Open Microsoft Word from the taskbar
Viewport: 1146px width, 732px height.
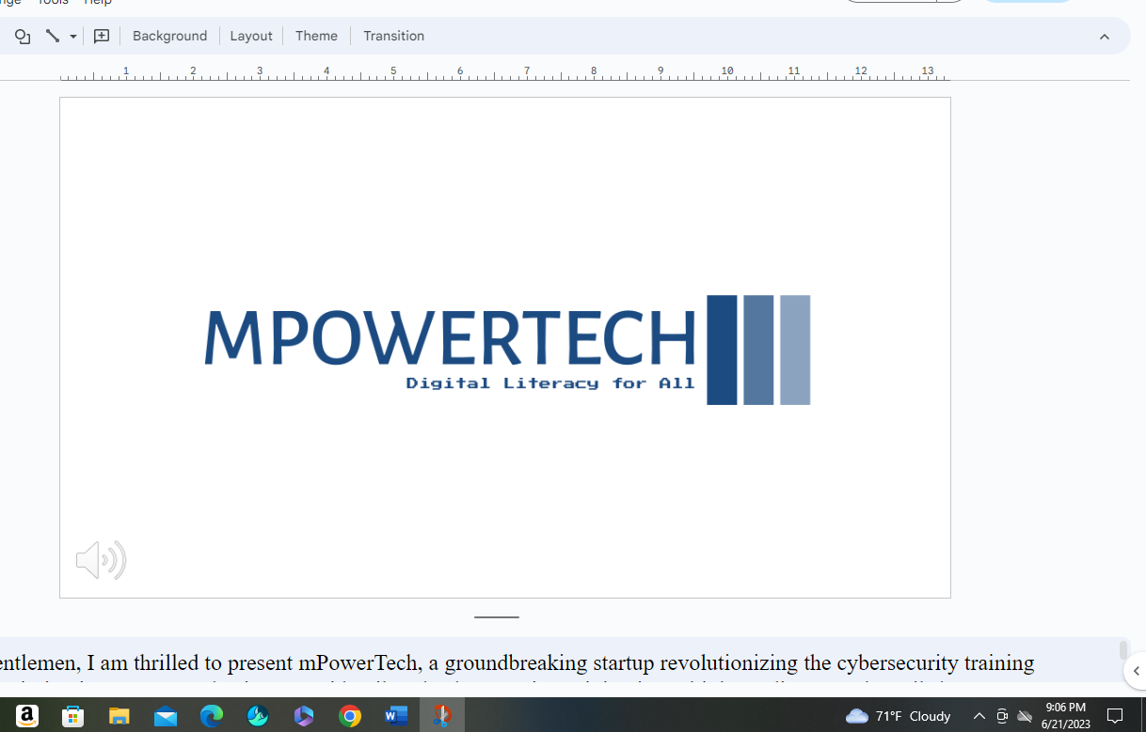click(396, 716)
